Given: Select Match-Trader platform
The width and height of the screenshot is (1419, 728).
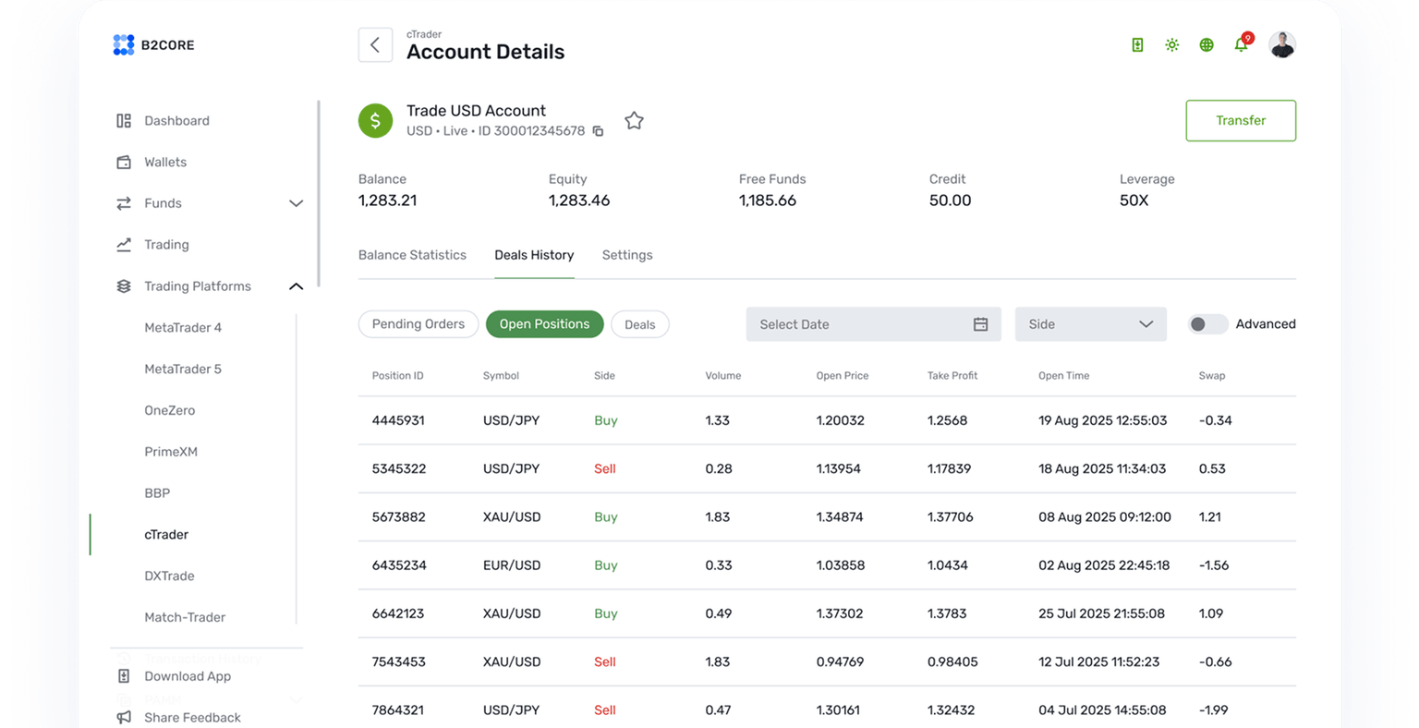Looking at the screenshot, I should (x=185, y=617).
